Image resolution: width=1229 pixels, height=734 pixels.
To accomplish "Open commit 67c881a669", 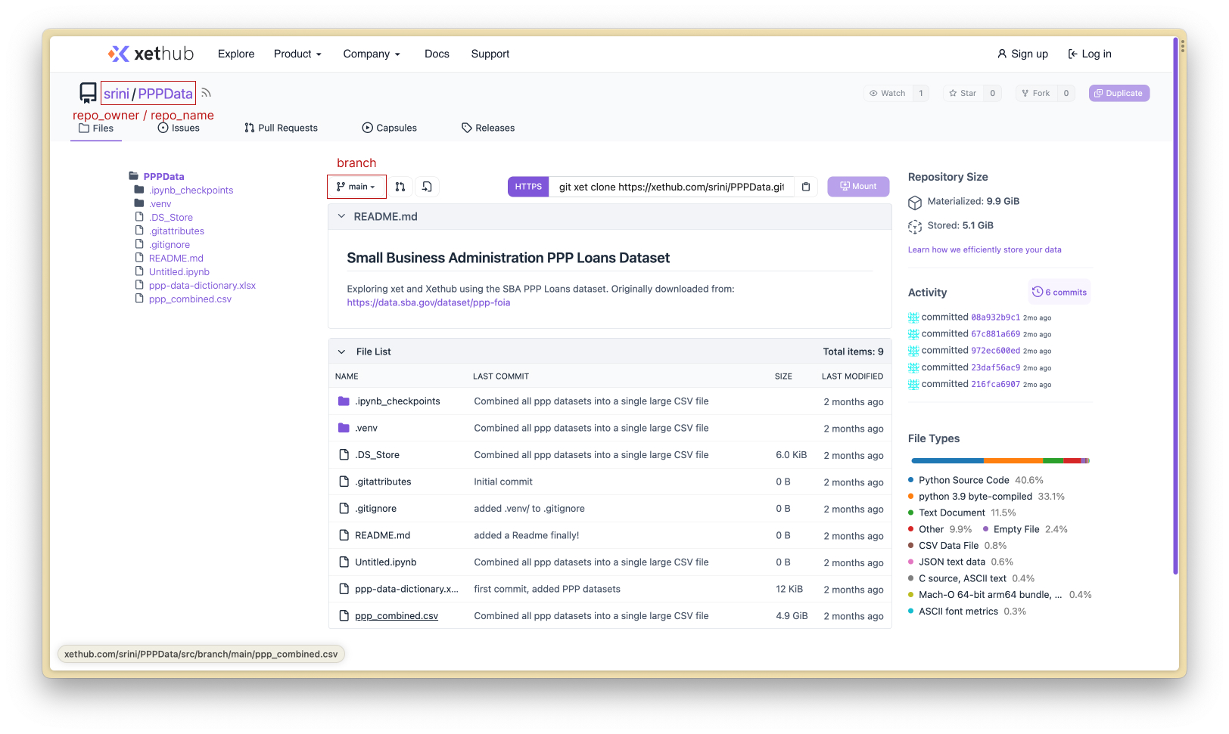I will (995, 334).
